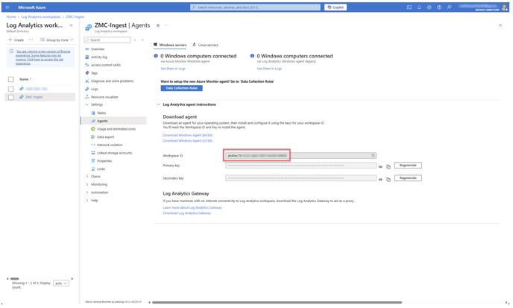Viewport: 513px width, 308px height.
Task: Open Usage and estimated costs
Action: click(x=116, y=129)
